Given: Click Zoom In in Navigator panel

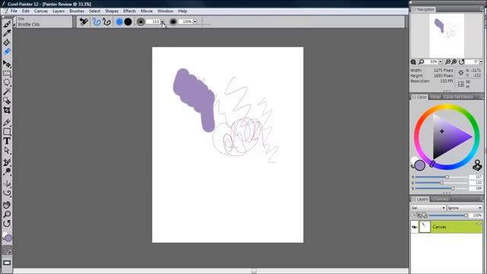Looking at the screenshot, I should tap(454, 62).
